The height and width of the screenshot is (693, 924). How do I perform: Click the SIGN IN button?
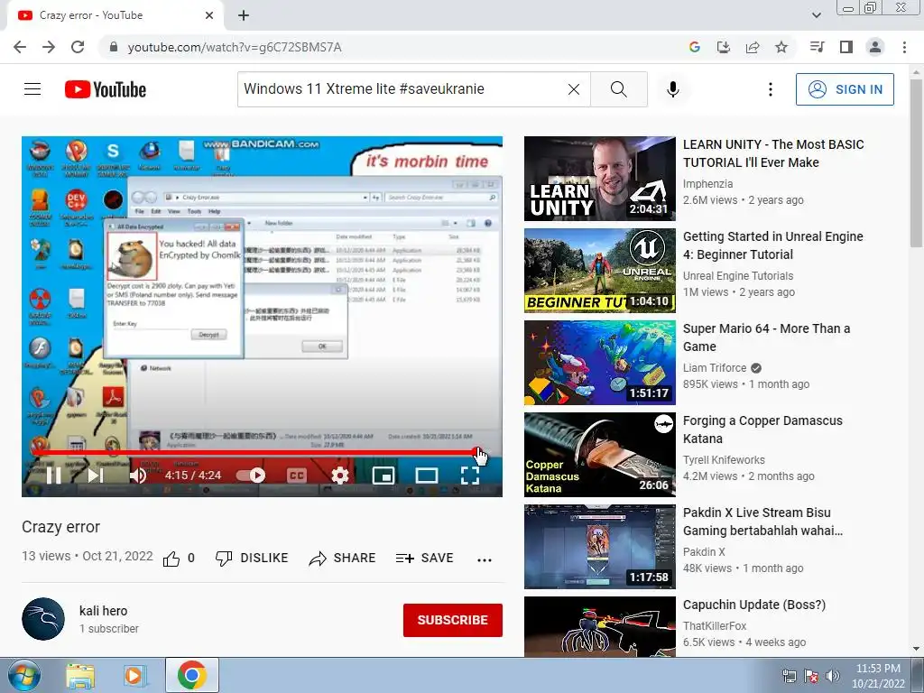click(845, 89)
